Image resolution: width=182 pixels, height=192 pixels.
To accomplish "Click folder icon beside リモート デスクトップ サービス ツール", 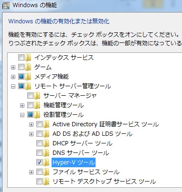I will (x=46, y=182).
